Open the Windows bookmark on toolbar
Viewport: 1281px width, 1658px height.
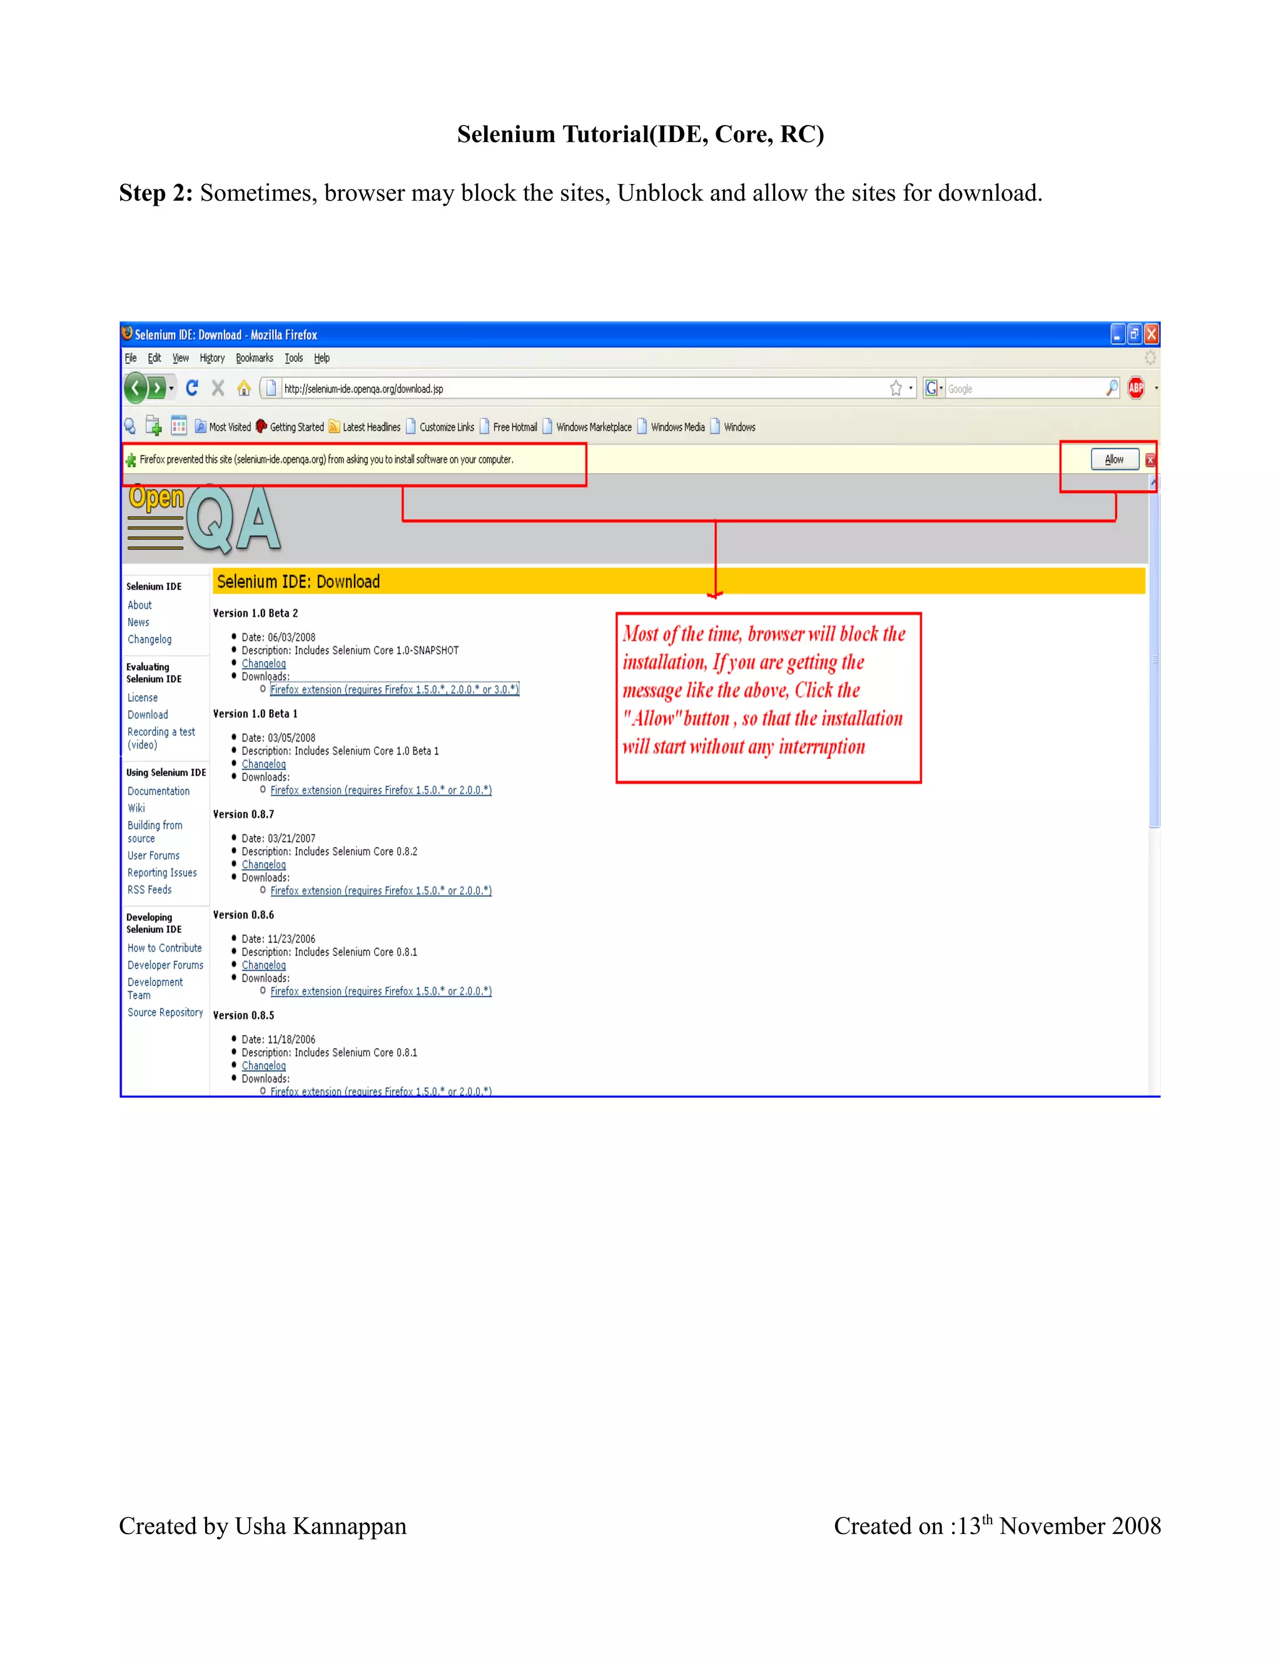click(x=732, y=427)
